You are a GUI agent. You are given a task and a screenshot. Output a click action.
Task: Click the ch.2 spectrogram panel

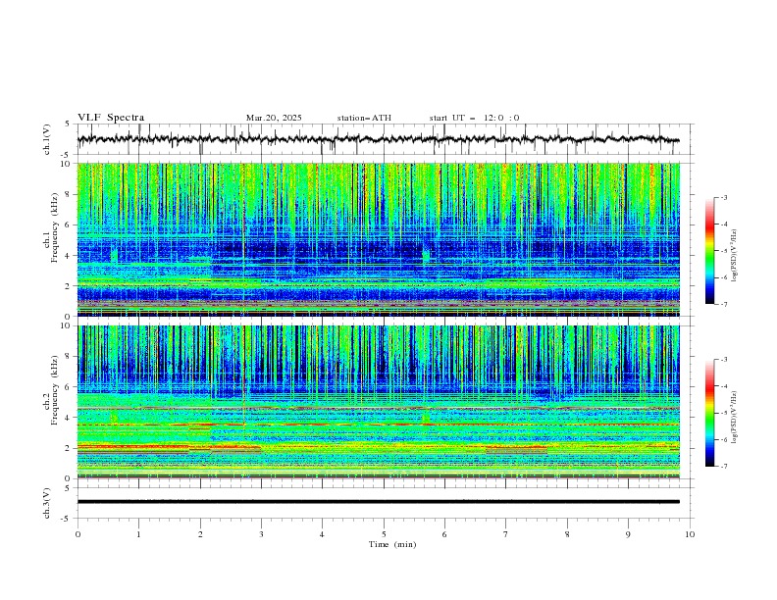tap(378, 402)
